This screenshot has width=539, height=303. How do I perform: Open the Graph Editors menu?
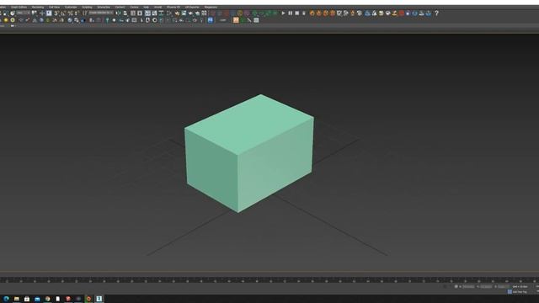(19, 7)
